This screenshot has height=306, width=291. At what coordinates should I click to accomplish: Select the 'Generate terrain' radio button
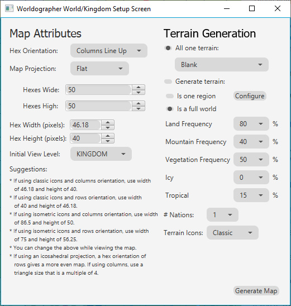pyautogui.click(x=168, y=82)
